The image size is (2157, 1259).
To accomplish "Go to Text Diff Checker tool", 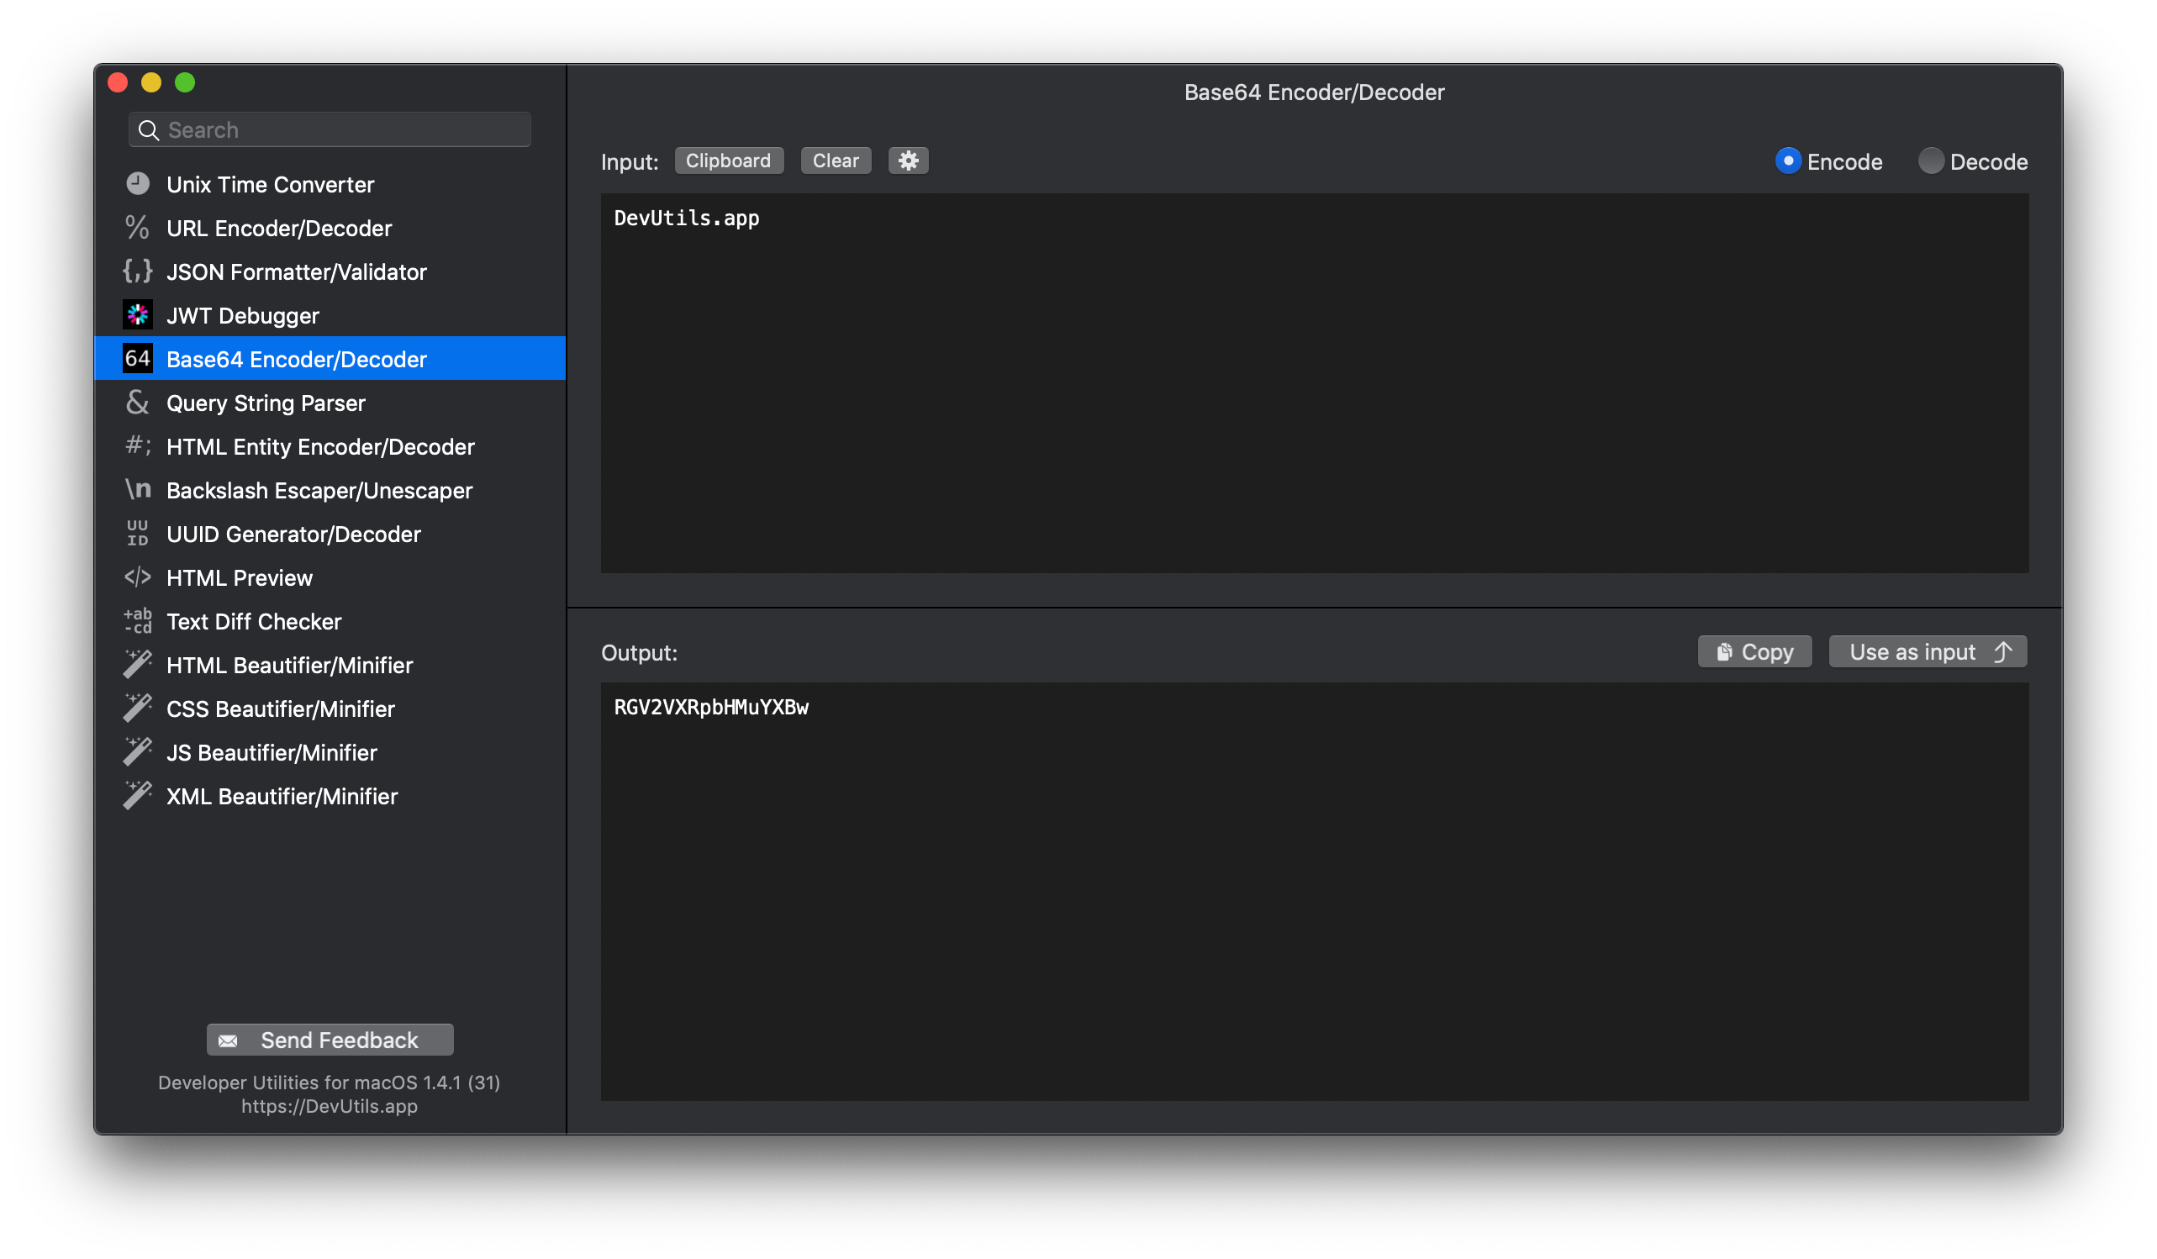I will (x=330, y=620).
